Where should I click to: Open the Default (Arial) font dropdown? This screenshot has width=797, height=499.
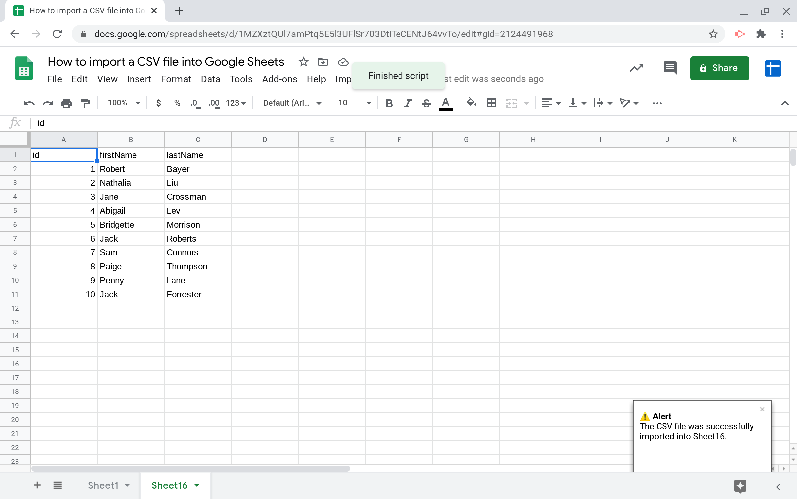(292, 103)
